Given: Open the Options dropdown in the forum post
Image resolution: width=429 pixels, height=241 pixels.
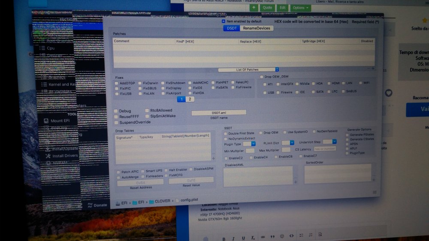Looking at the screenshot, I should 301,8.
